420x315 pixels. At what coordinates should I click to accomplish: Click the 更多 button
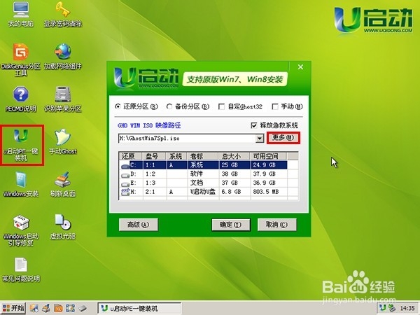(x=283, y=138)
